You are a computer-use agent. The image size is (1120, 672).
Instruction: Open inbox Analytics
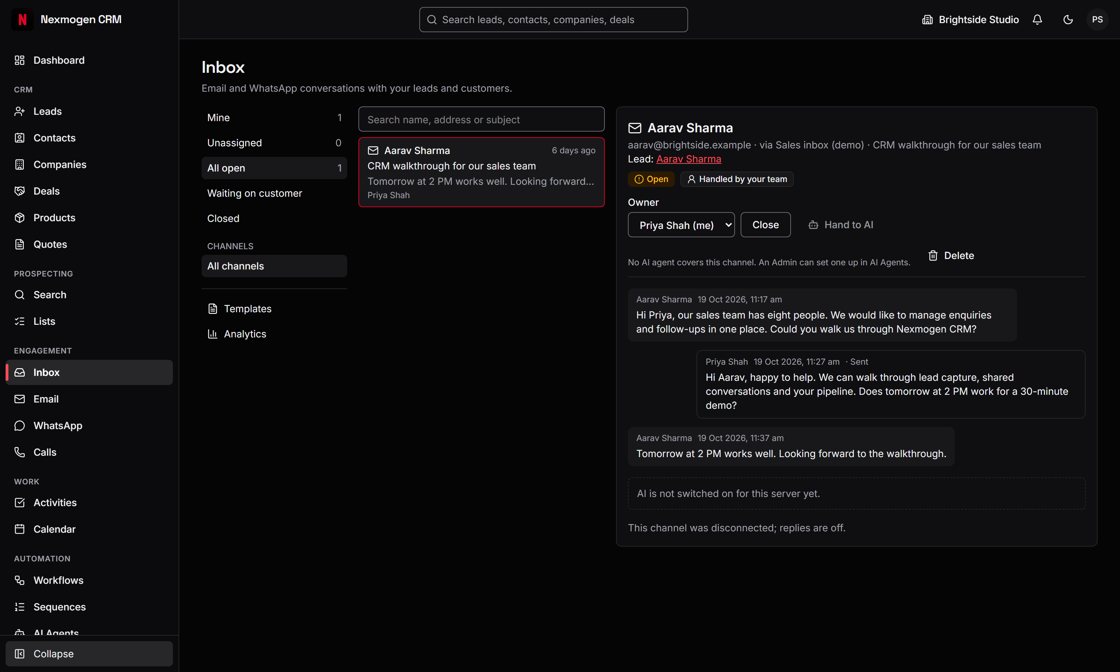274,334
